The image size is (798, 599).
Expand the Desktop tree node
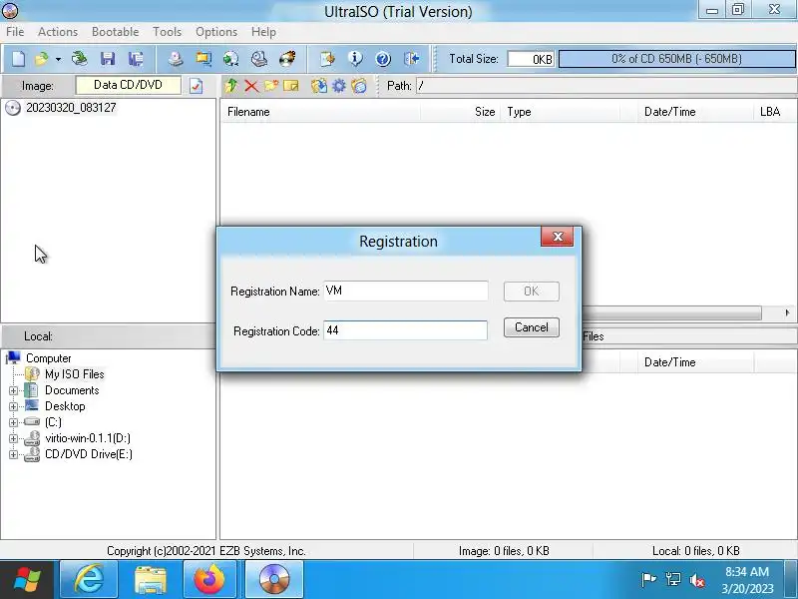pyautogui.click(x=14, y=406)
